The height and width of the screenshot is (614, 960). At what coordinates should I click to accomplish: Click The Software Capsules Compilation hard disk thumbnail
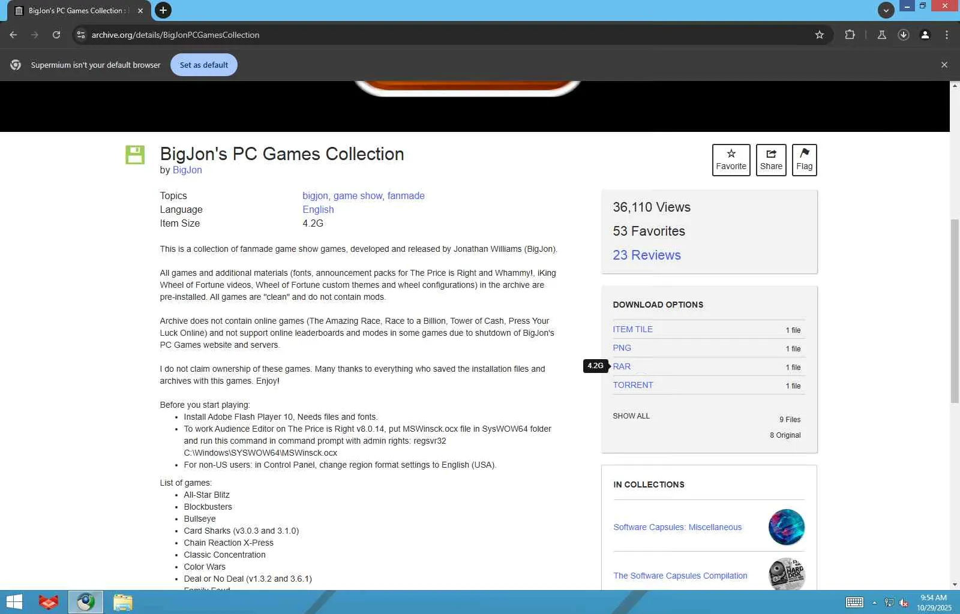click(787, 574)
